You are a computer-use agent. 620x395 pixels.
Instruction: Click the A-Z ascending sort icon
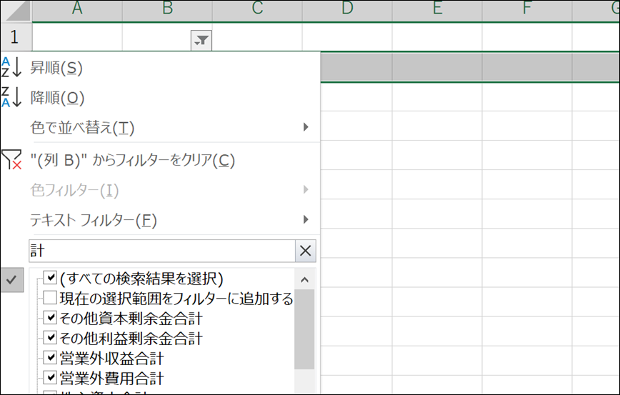tap(11, 67)
